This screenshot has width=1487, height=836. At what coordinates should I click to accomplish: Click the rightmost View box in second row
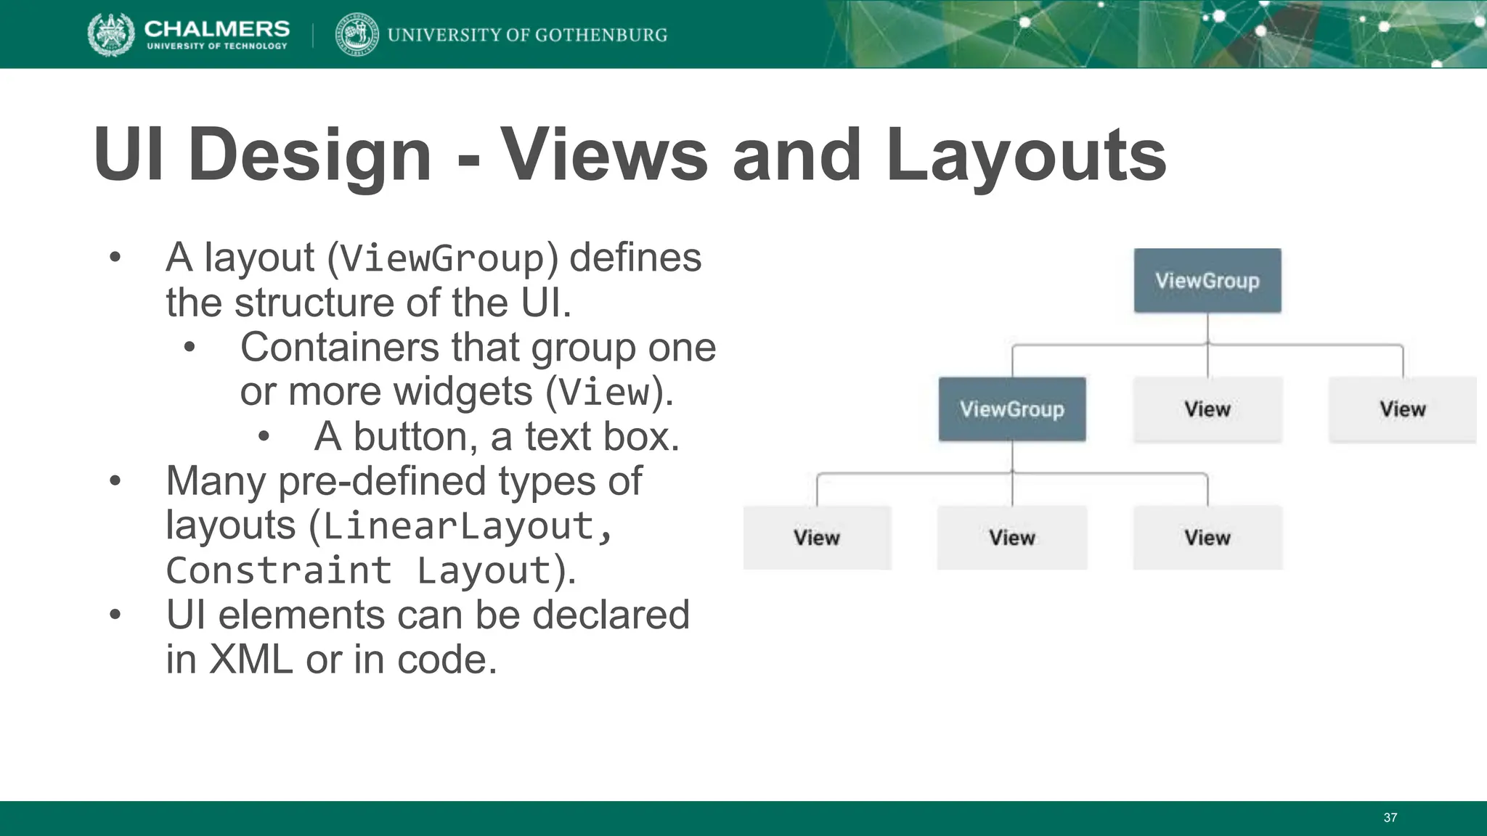click(1403, 409)
